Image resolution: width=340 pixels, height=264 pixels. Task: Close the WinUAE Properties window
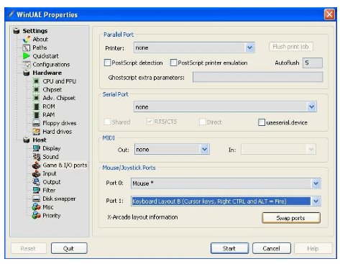(x=329, y=14)
